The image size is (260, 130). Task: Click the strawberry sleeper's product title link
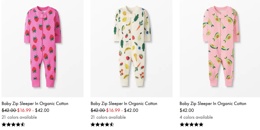tap(35, 104)
